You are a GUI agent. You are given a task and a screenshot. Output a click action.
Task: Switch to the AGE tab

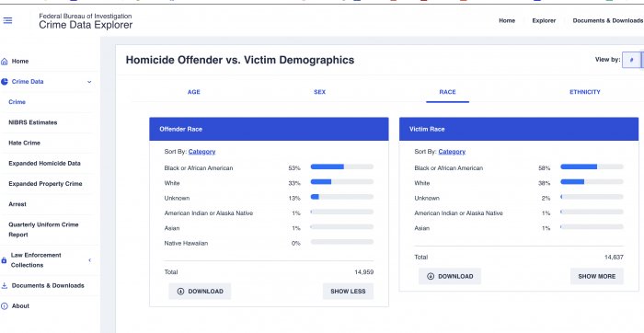(194, 92)
